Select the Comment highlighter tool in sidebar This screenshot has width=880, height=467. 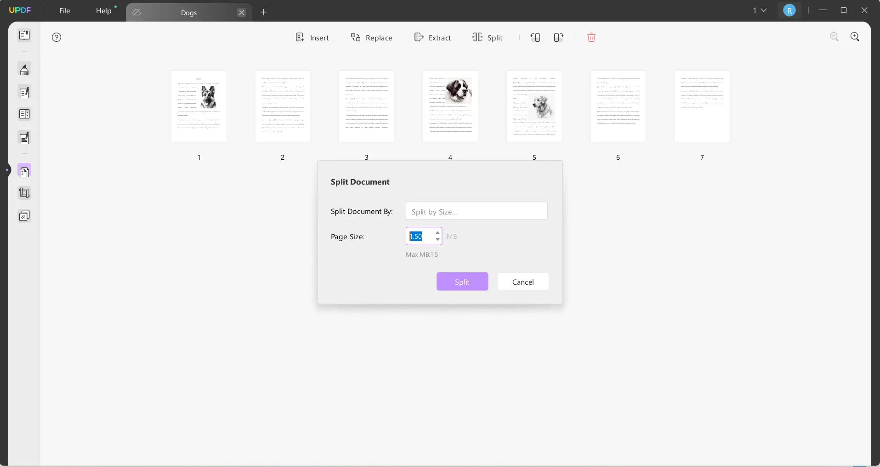(24, 69)
